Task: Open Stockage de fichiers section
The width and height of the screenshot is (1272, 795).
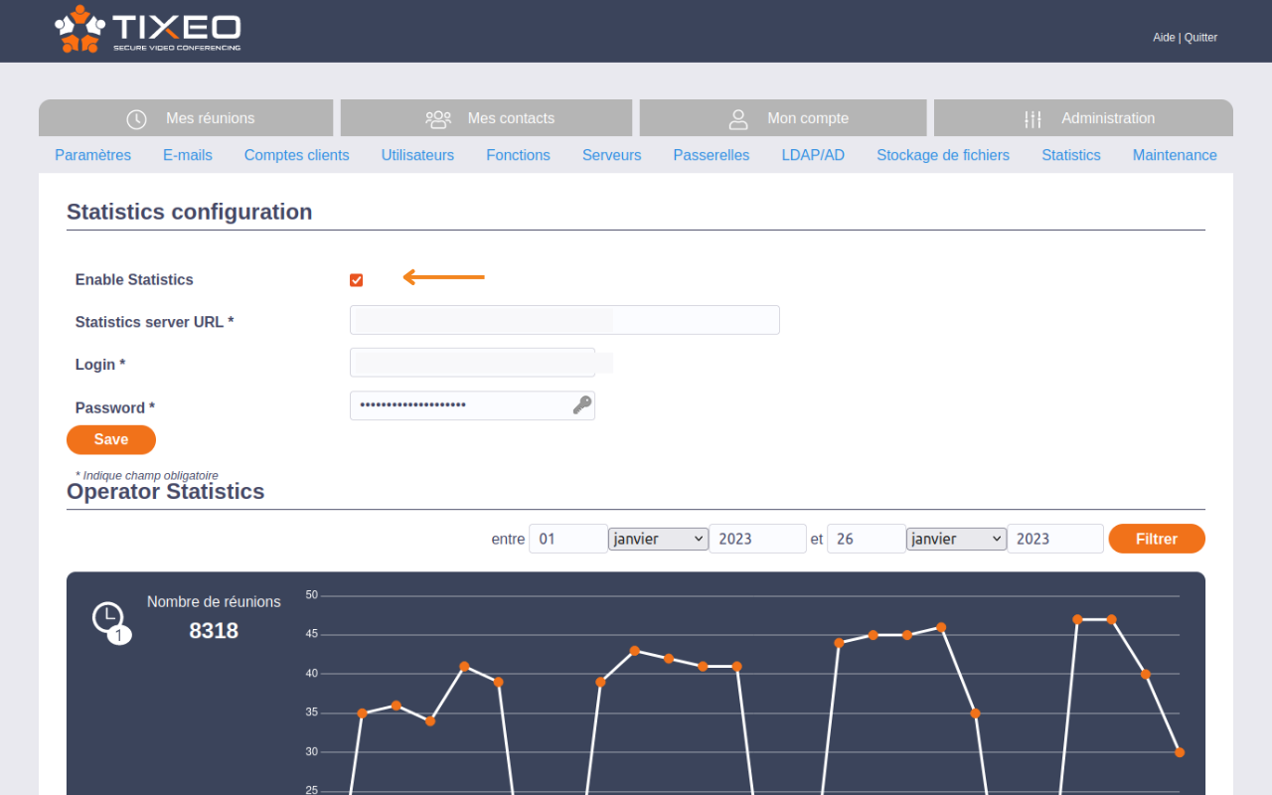Action: pyautogui.click(x=943, y=155)
